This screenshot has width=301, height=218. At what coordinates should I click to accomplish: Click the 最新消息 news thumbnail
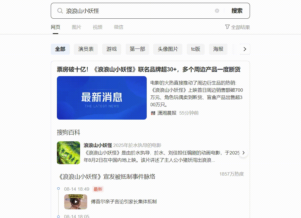coord(102,98)
